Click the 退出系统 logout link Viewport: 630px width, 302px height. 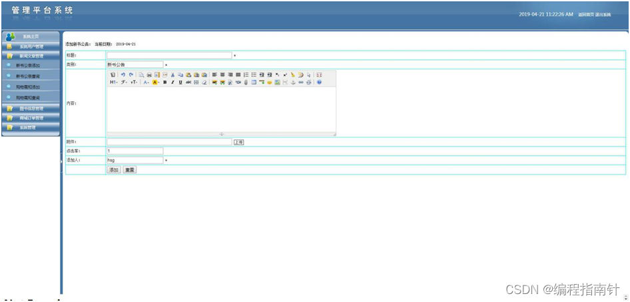(603, 15)
